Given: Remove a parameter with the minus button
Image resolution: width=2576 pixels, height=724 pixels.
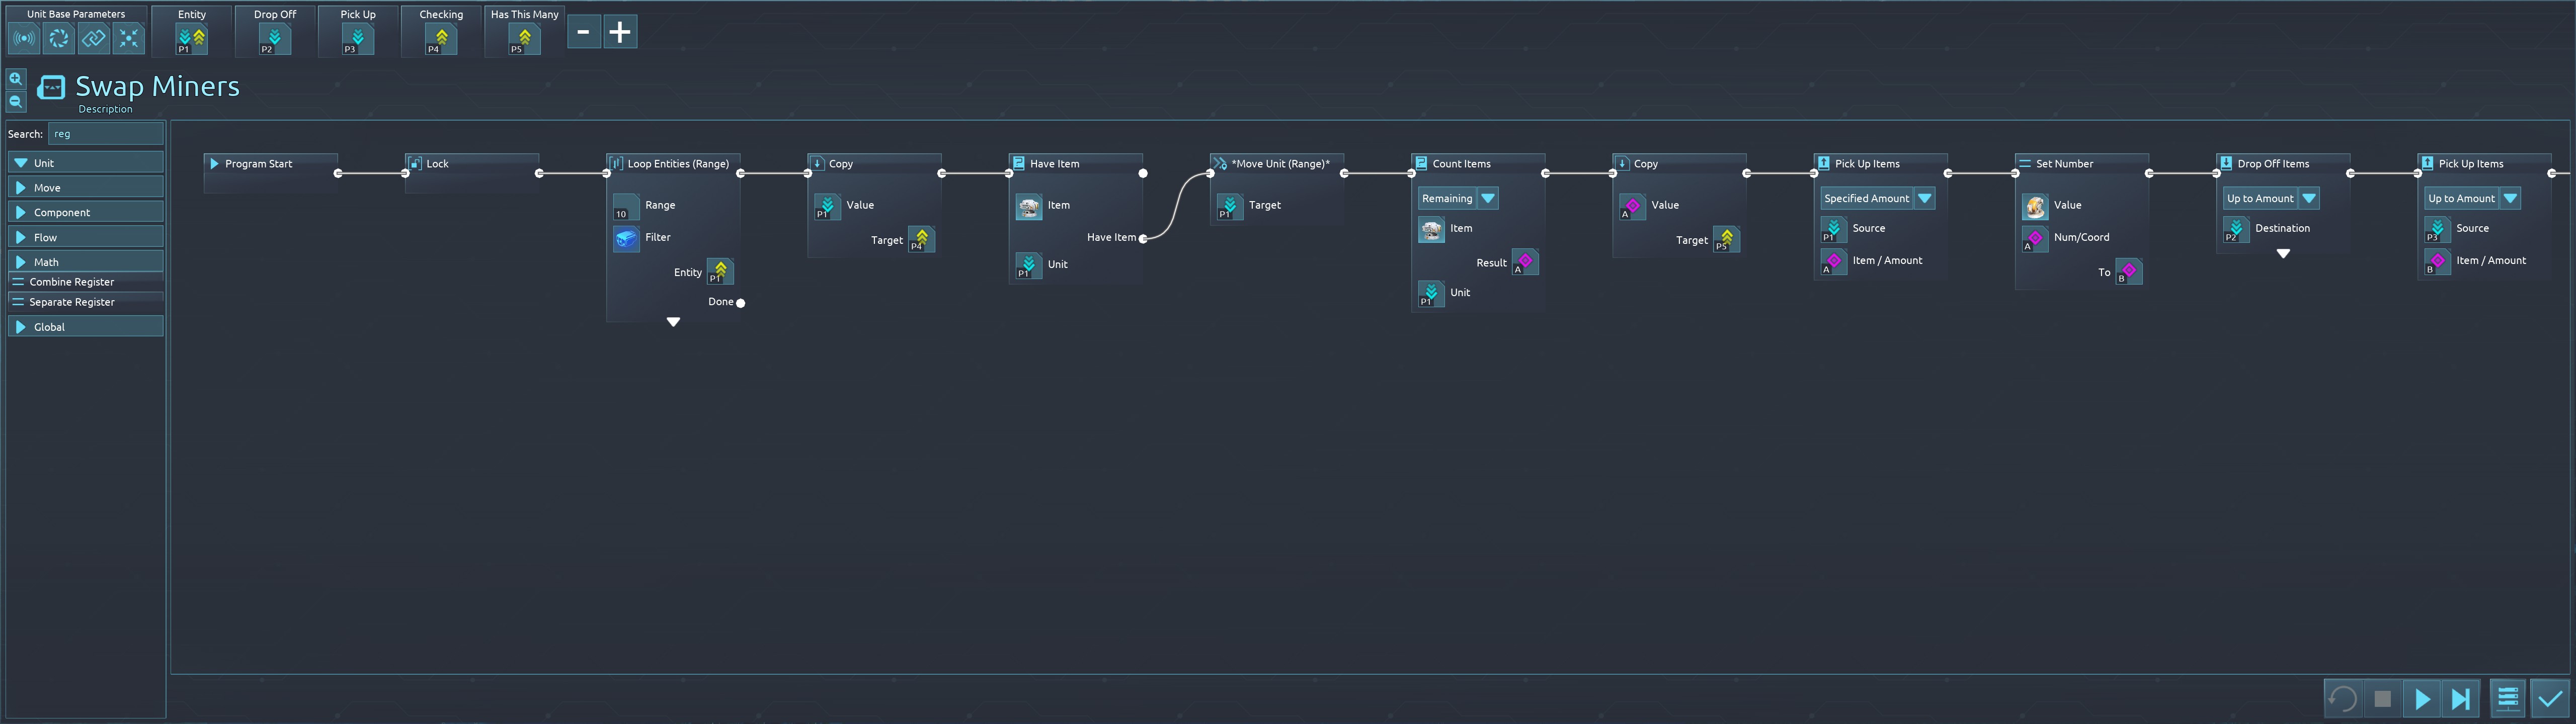Looking at the screenshot, I should point(584,32).
